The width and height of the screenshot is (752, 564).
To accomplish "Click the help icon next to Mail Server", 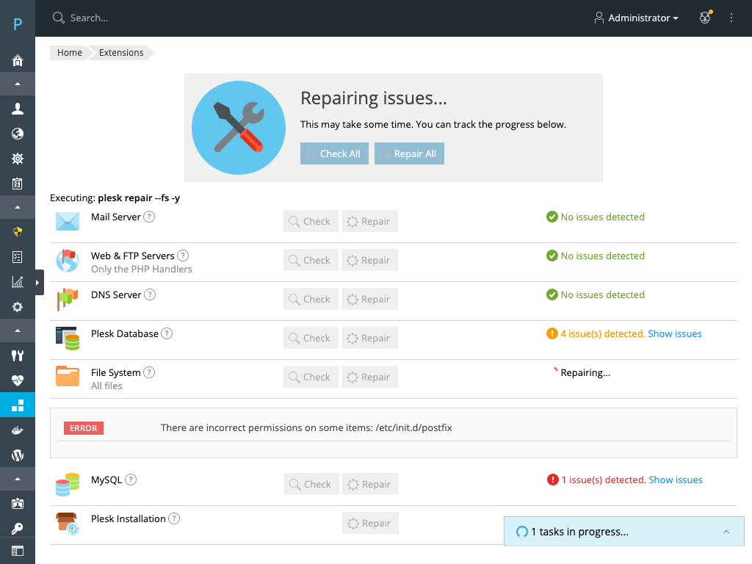I will coord(149,217).
